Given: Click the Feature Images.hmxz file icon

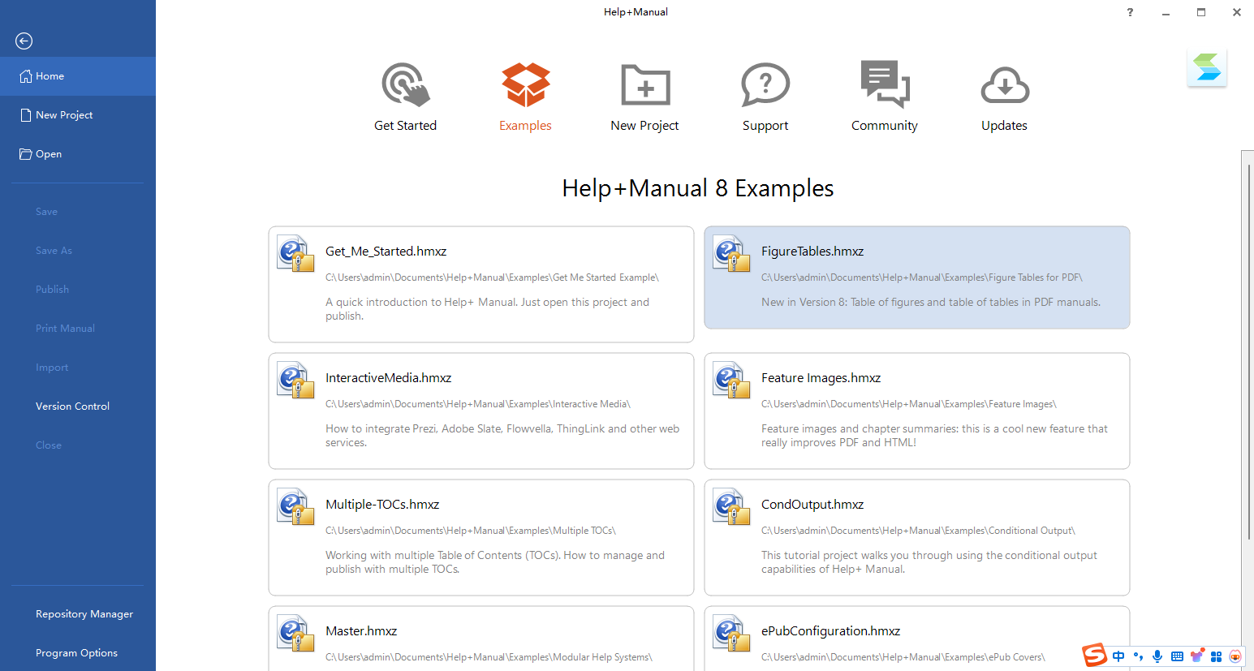Looking at the screenshot, I should click(731, 380).
